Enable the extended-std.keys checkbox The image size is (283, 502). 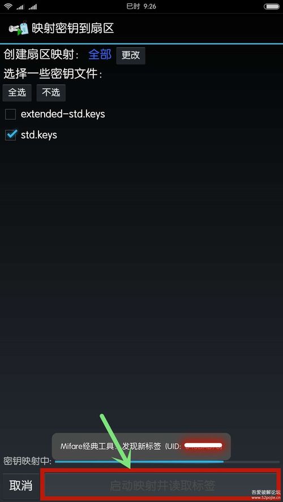click(x=10, y=114)
